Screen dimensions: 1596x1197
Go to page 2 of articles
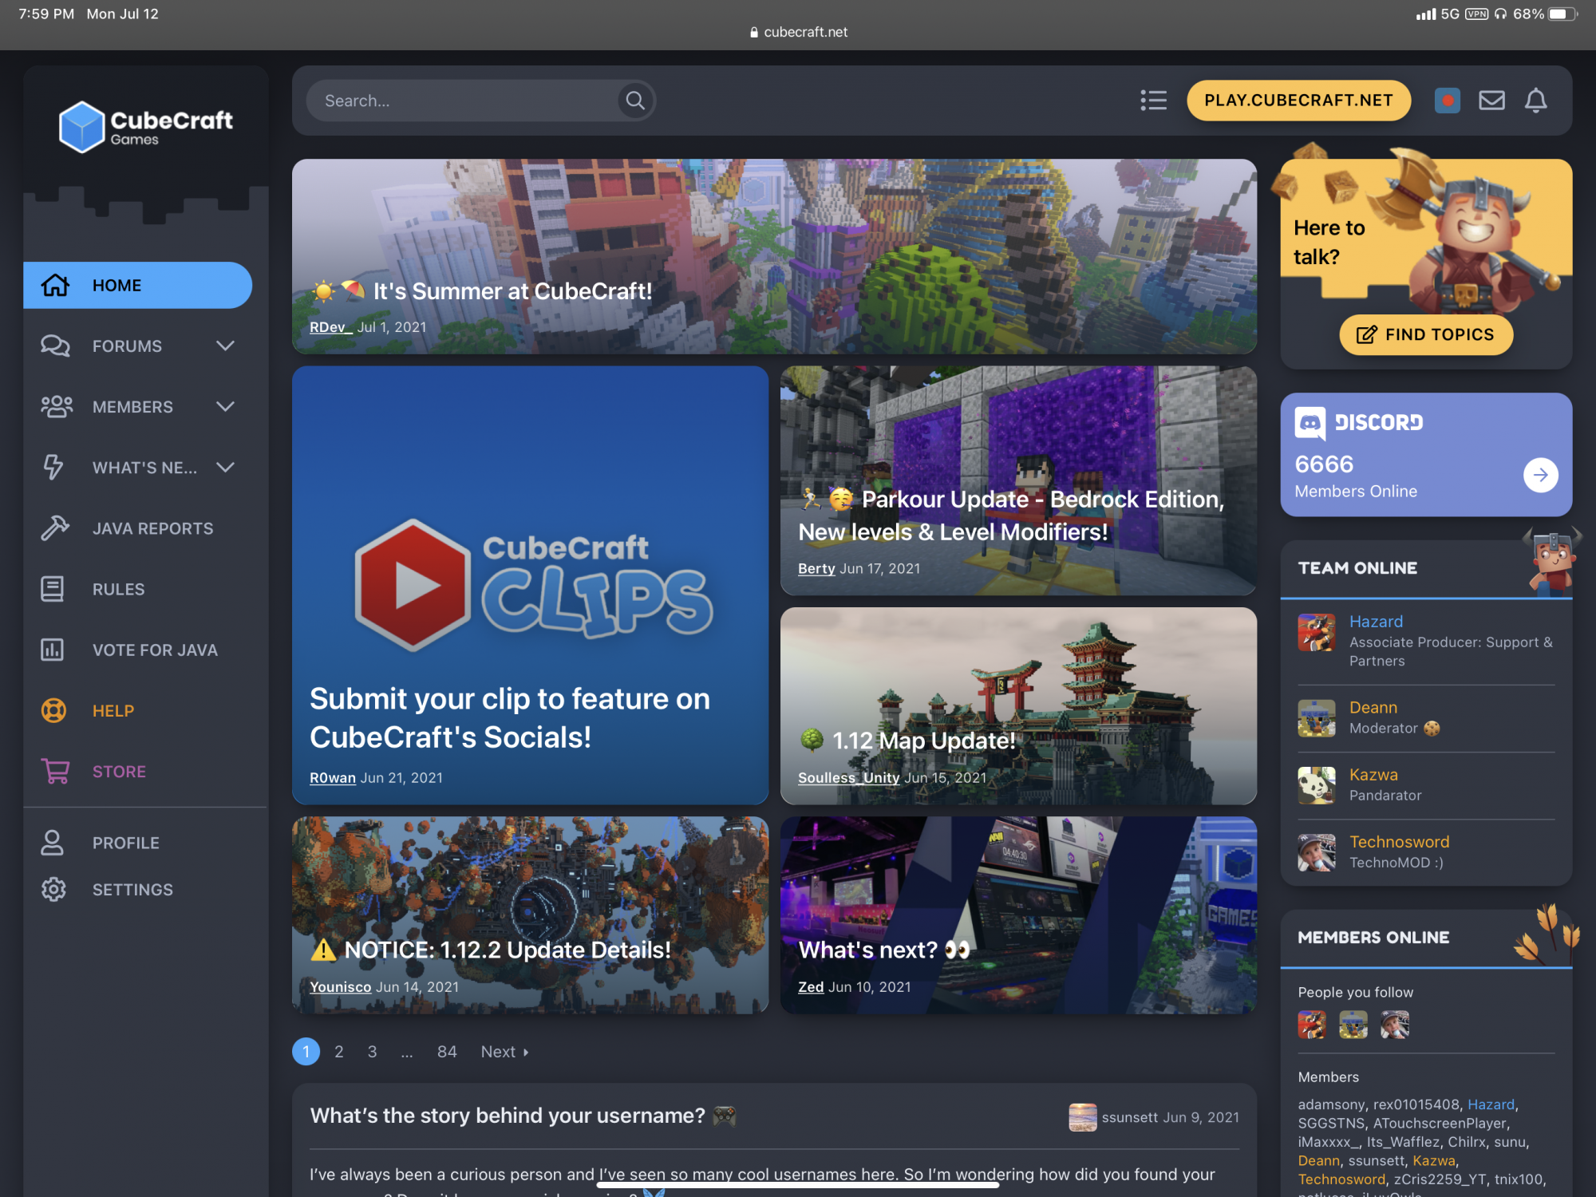pyautogui.click(x=338, y=1052)
